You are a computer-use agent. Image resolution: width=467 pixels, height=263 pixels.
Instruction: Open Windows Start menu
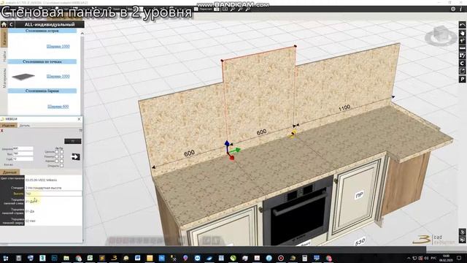click(x=5, y=258)
